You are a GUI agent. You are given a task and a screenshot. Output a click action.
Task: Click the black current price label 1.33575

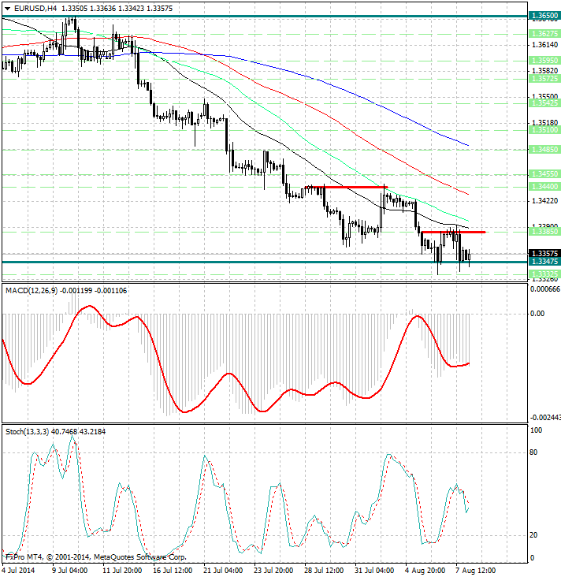(x=544, y=253)
